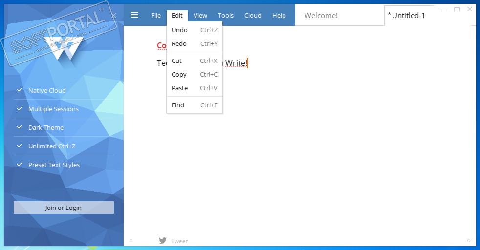Open the Tools menu
Viewport: 480px width, 250px height.
[x=226, y=15]
